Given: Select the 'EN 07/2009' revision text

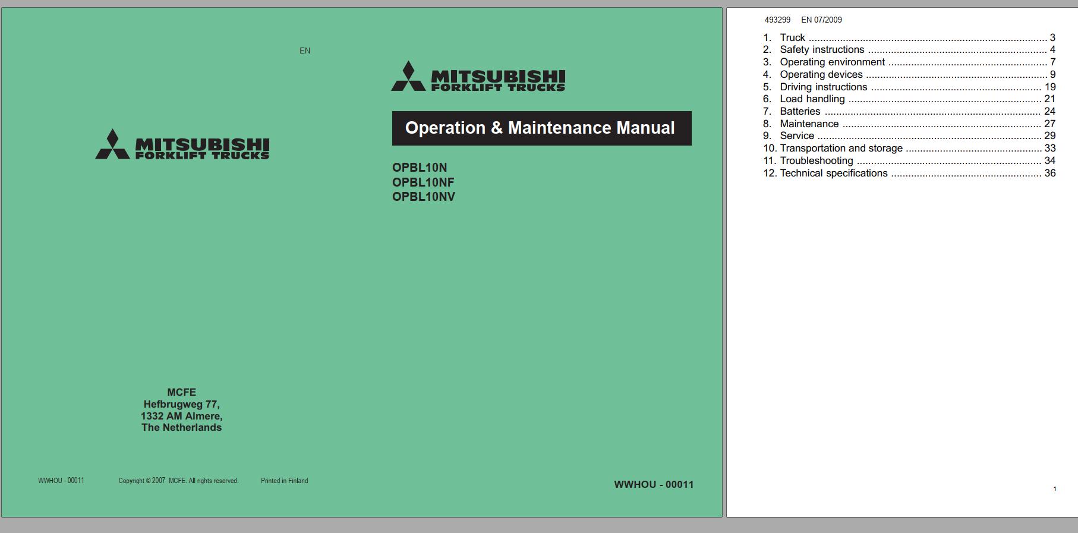Looking at the screenshot, I should (821, 20).
